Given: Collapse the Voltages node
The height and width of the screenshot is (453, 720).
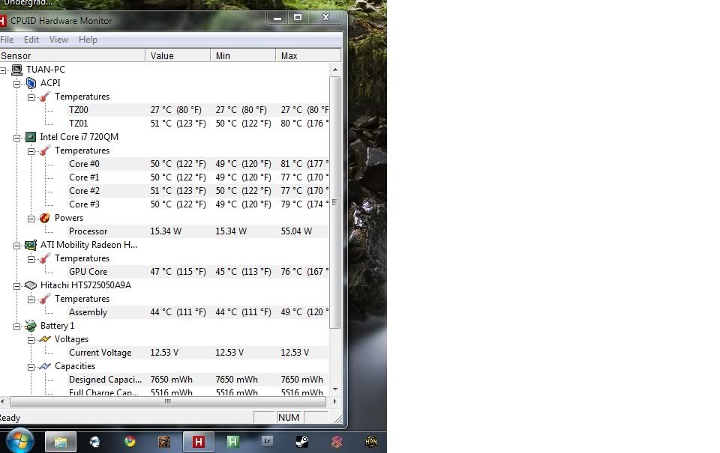Looking at the screenshot, I should click(31, 340).
